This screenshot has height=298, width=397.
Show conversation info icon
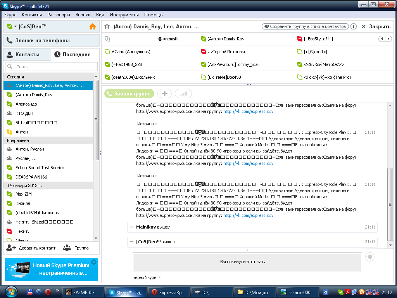pyautogui.click(x=354, y=26)
